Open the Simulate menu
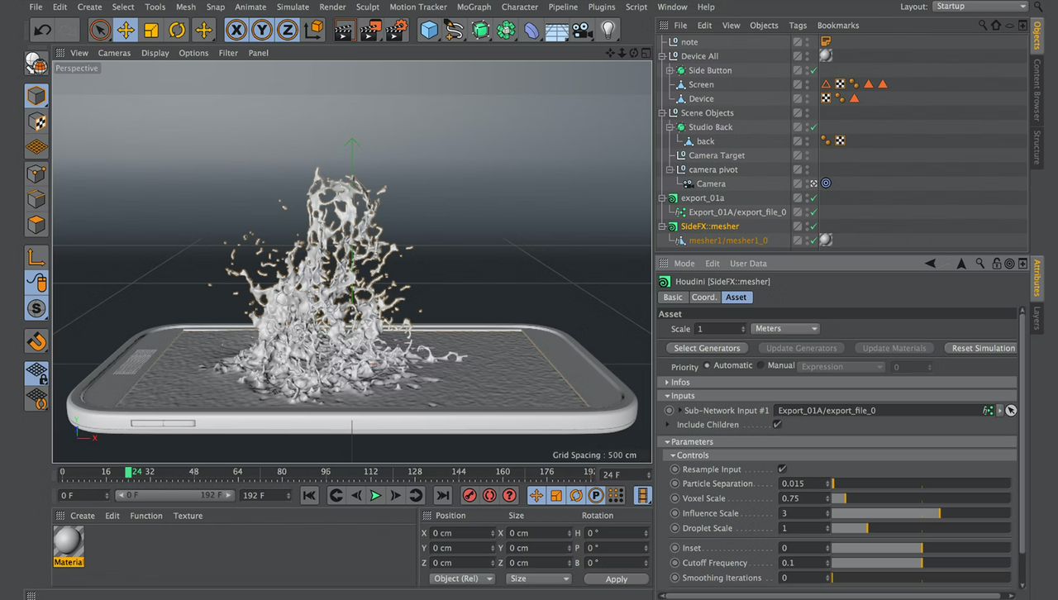This screenshot has width=1058, height=600. click(x=293, y=7)
